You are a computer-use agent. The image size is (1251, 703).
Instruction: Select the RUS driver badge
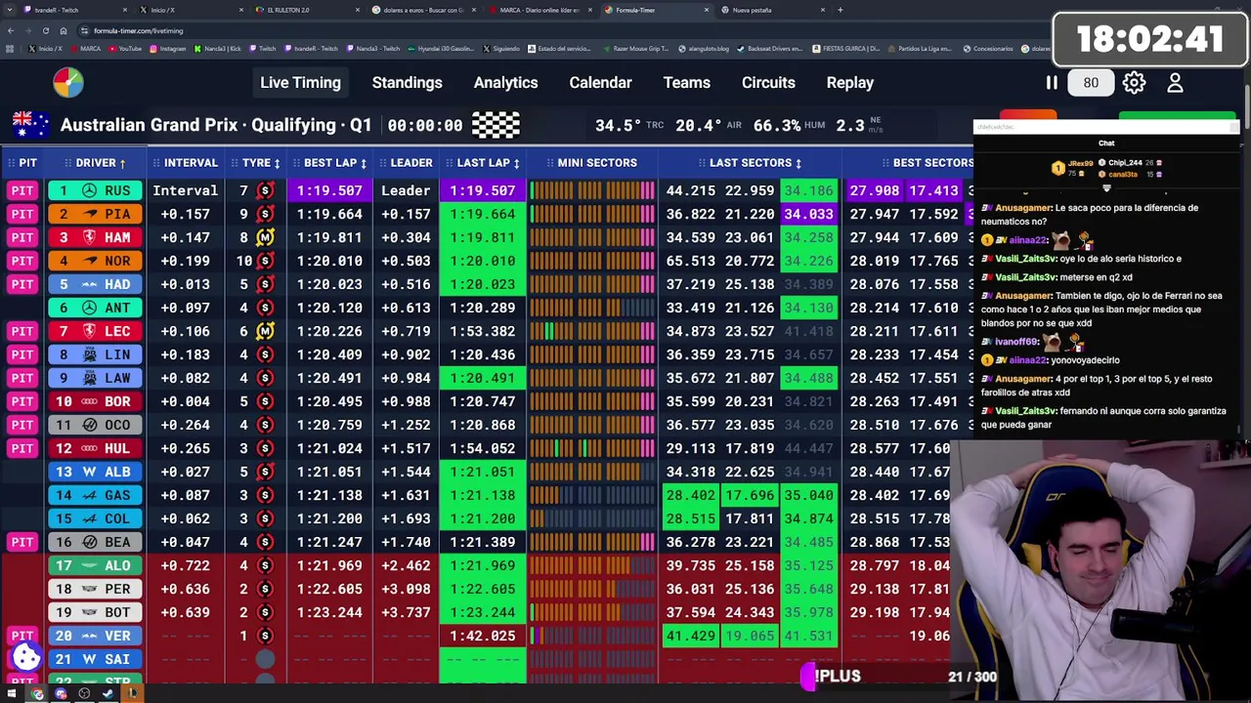[x=95, y=190]
